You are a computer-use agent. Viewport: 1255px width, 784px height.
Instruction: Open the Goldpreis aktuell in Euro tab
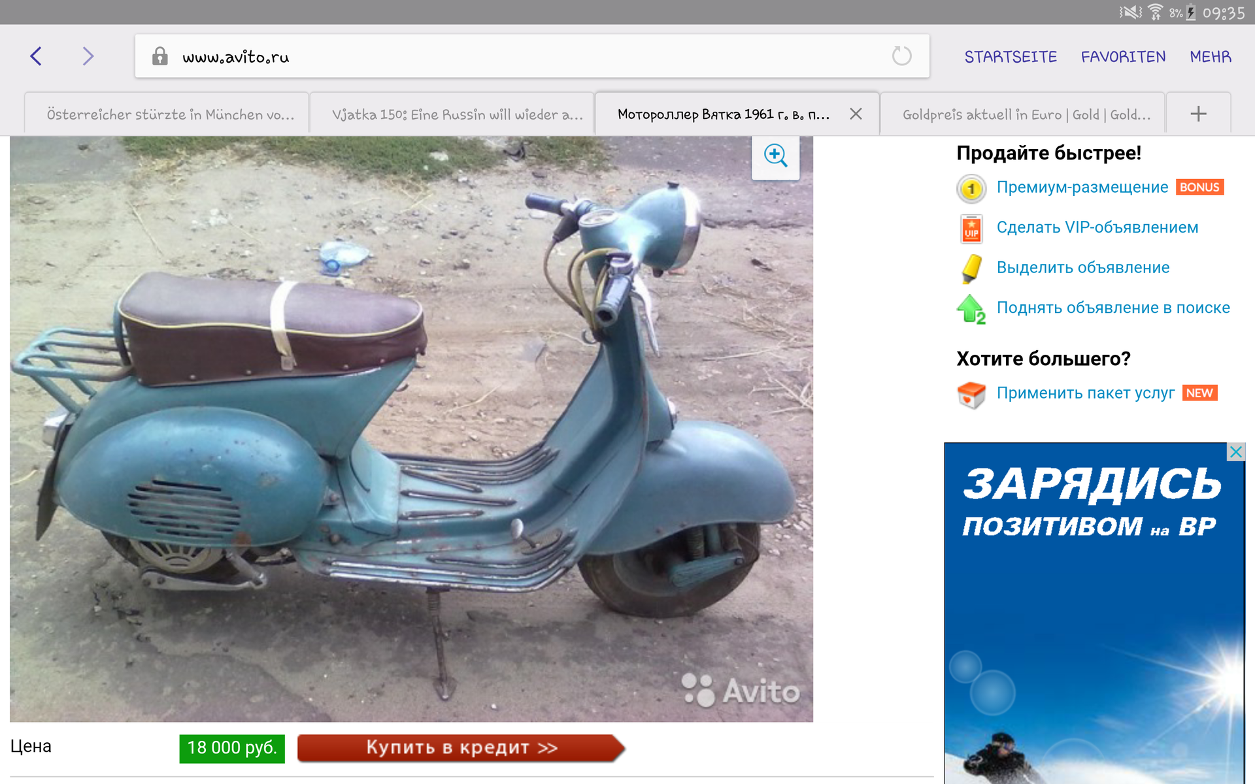click(1026, 115)
